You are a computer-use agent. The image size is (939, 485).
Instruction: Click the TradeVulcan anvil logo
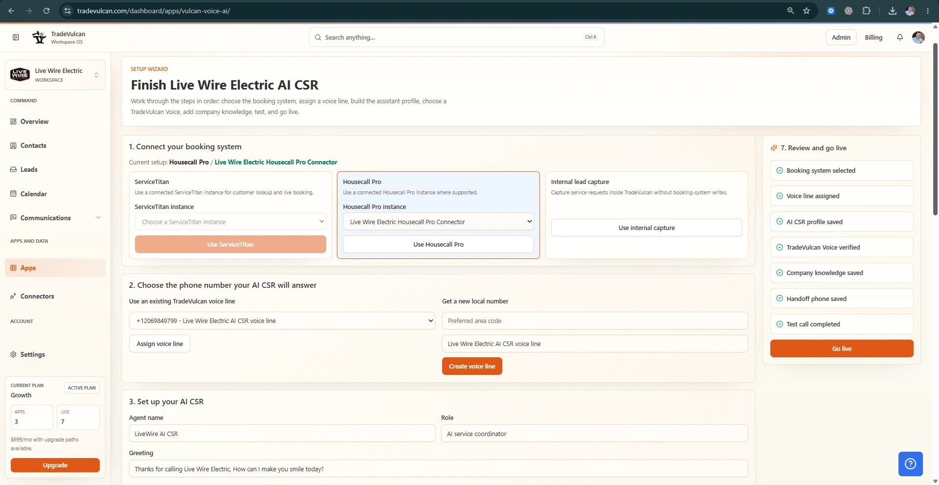[x=39, y=37]
